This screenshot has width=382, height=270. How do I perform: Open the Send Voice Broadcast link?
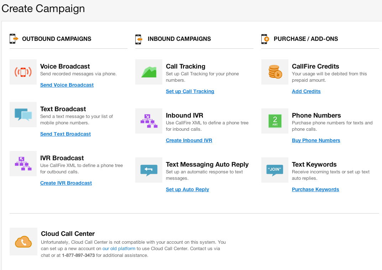coord(67,85)
